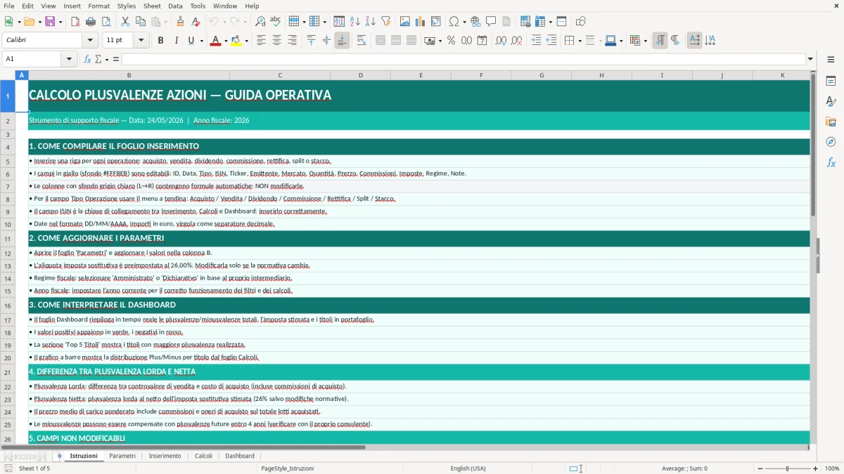
Task: Click the Copy icon
Action: coord(140,22)
